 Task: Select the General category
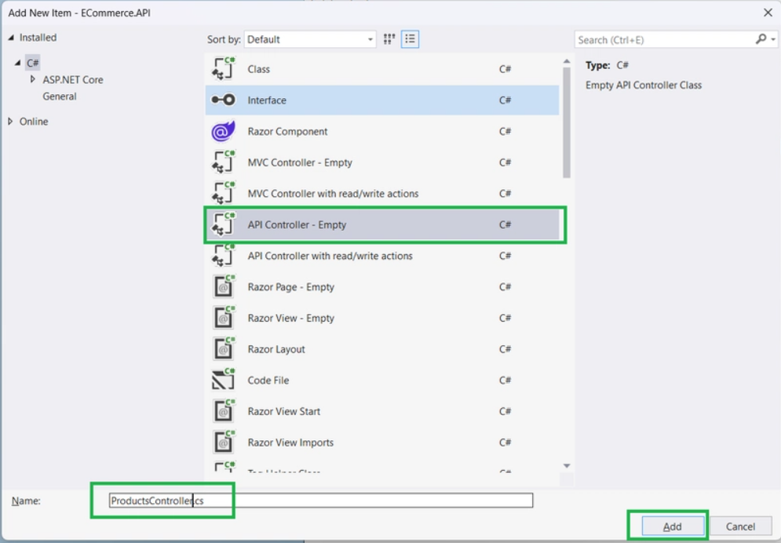coord(60,97)
